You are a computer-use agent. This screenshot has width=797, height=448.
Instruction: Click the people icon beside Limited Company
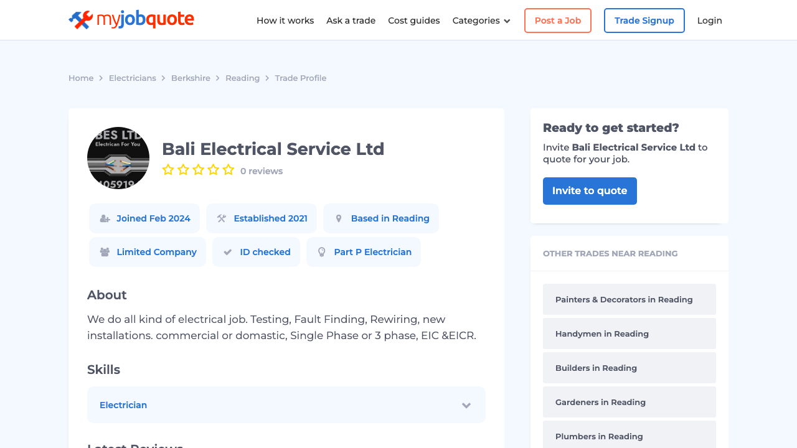click(x=105, y=251)
